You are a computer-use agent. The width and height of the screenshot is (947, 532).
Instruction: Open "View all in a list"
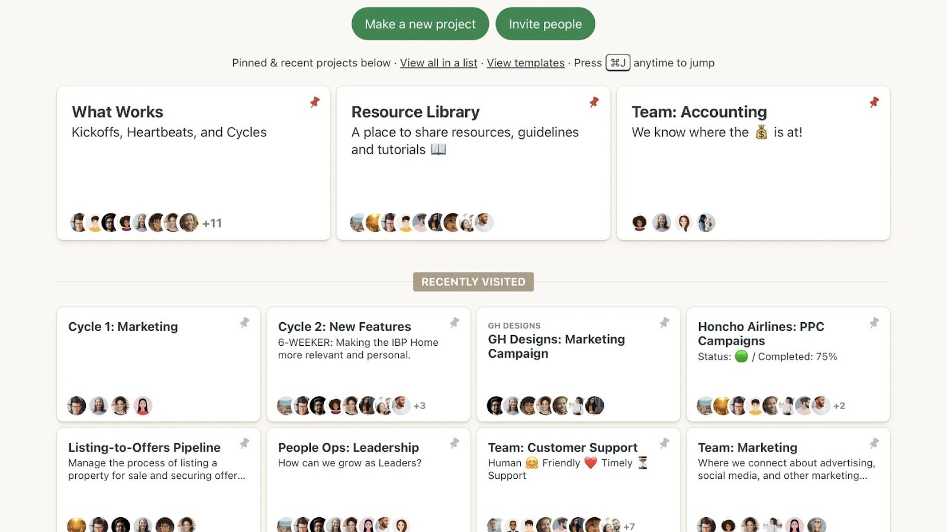click(438, 63)
